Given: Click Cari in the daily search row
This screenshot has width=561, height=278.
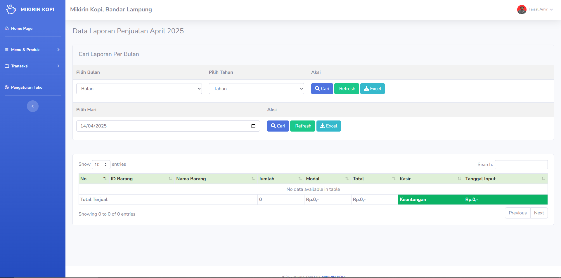Looking at the screenshot, I should tap(278, 126).
